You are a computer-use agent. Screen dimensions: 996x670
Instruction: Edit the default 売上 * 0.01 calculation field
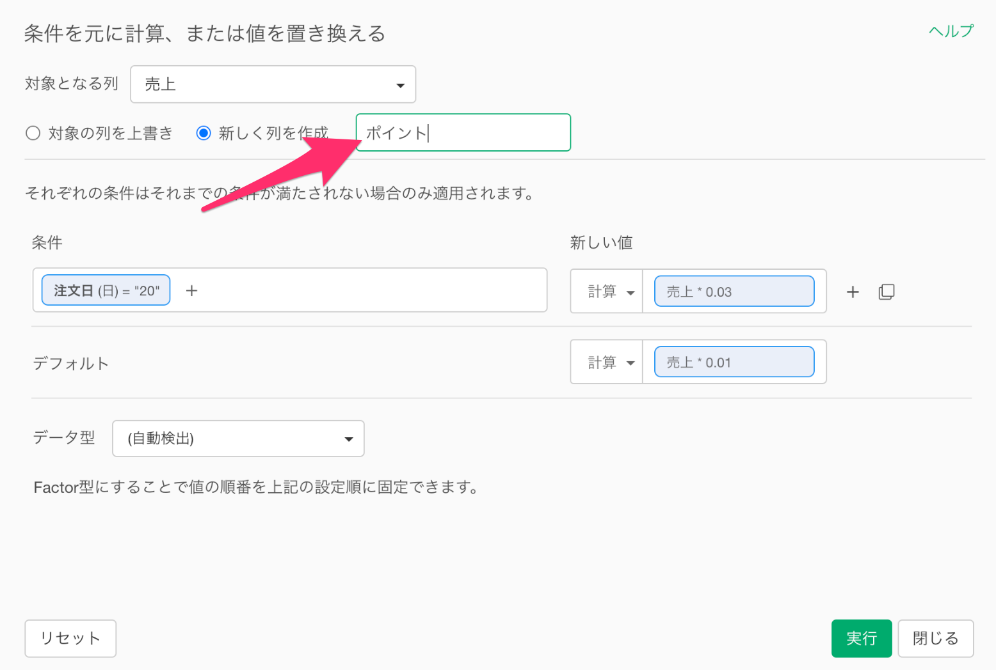tap(734, 362)
